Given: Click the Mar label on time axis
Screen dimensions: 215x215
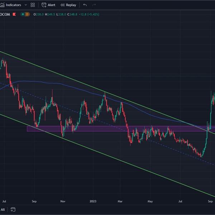Looking at the screenshot, I should coord(120,201).
